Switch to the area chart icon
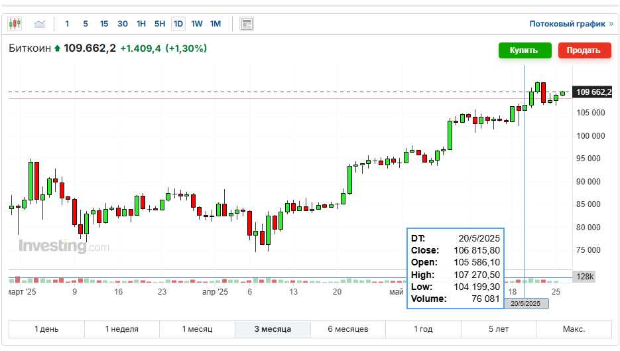This screenshot has height=351, width=620. [x=40, y=24]
